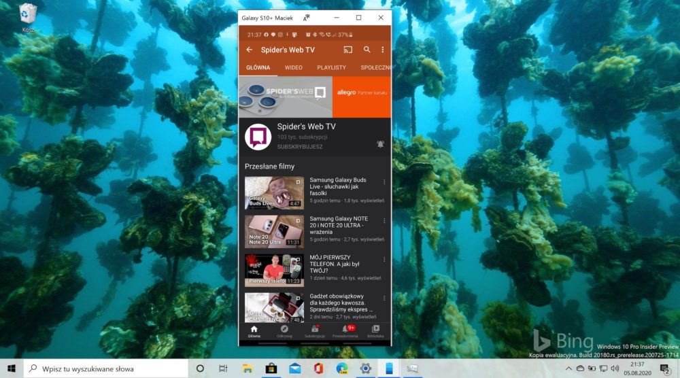Screen dimensions: 680x378
Task: Open Task View from the taskbar
Action: (x=223, y=368)
